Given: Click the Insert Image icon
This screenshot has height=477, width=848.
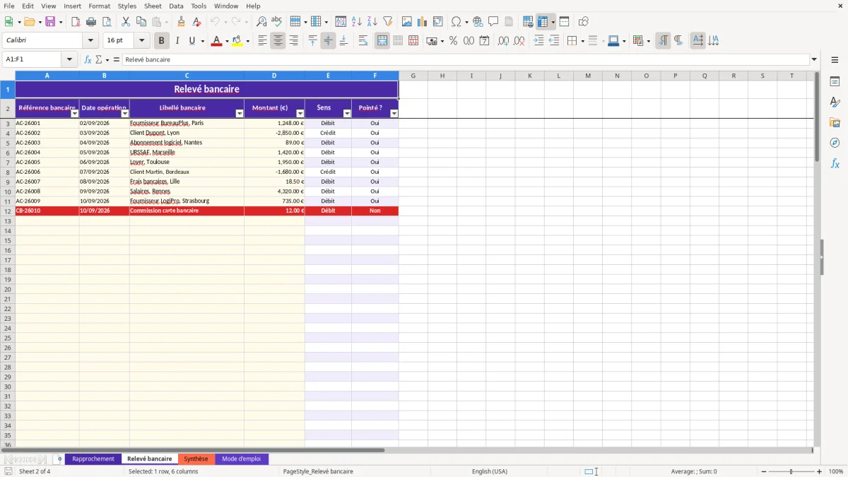Looking at the screenshot, I should 407,22.
